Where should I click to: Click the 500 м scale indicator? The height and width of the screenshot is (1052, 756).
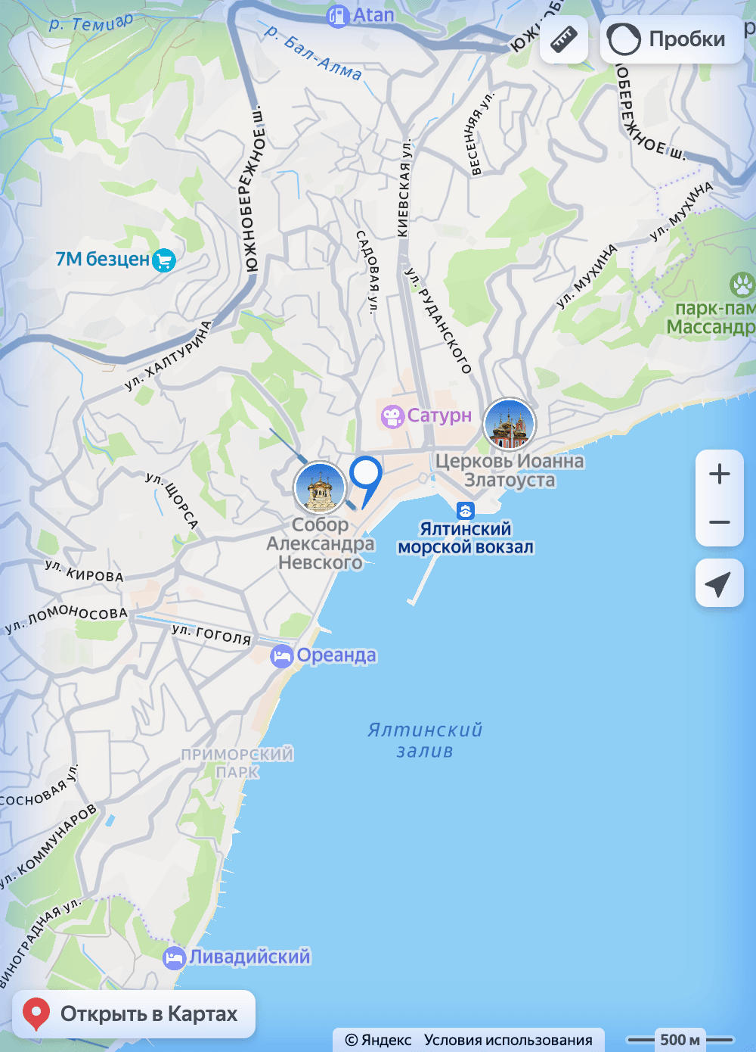[x=680, y=1040]
